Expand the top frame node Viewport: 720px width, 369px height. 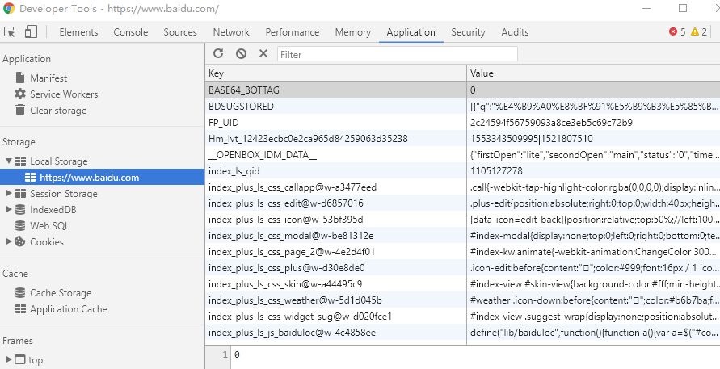point(9,360)
